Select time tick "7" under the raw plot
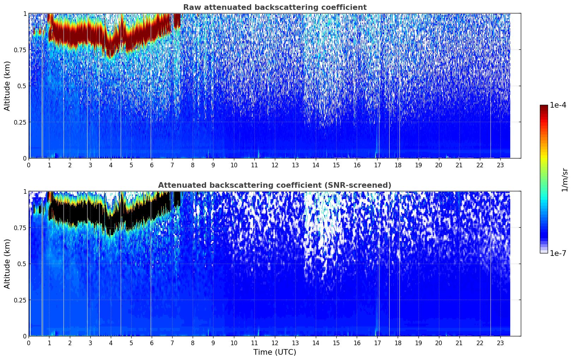The height and width of the screenshot is (360, 572). coord(172,165)
